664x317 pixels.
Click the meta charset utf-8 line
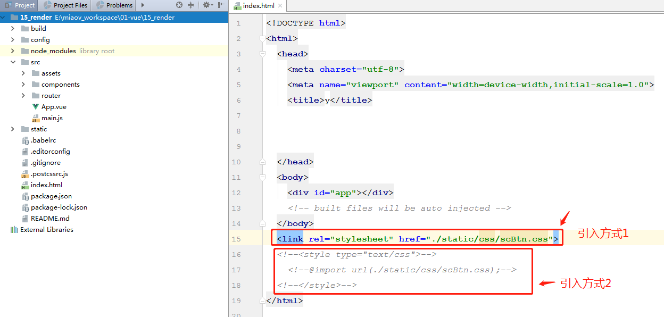point(346,69)
